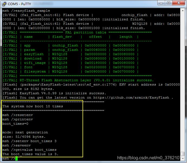Viewport: 187px width, 163px height.
Task: Click the scrollbar down arrow
Action: 183,158
